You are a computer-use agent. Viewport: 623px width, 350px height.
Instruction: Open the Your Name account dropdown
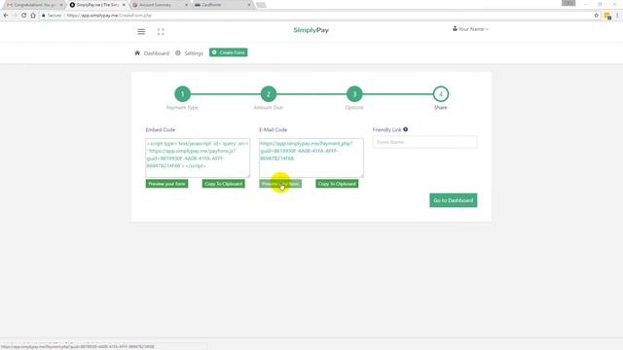470,29
